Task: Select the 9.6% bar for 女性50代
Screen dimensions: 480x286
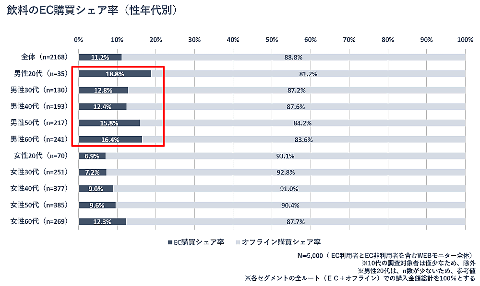Action: coord(97,205)
